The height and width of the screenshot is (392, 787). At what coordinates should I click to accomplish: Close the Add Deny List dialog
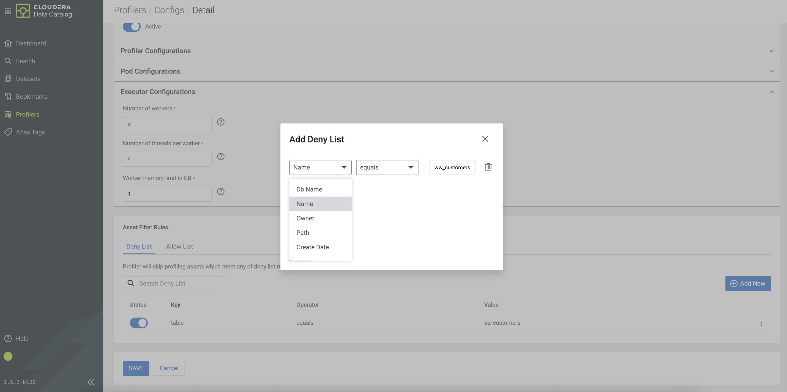coord(485,139)
